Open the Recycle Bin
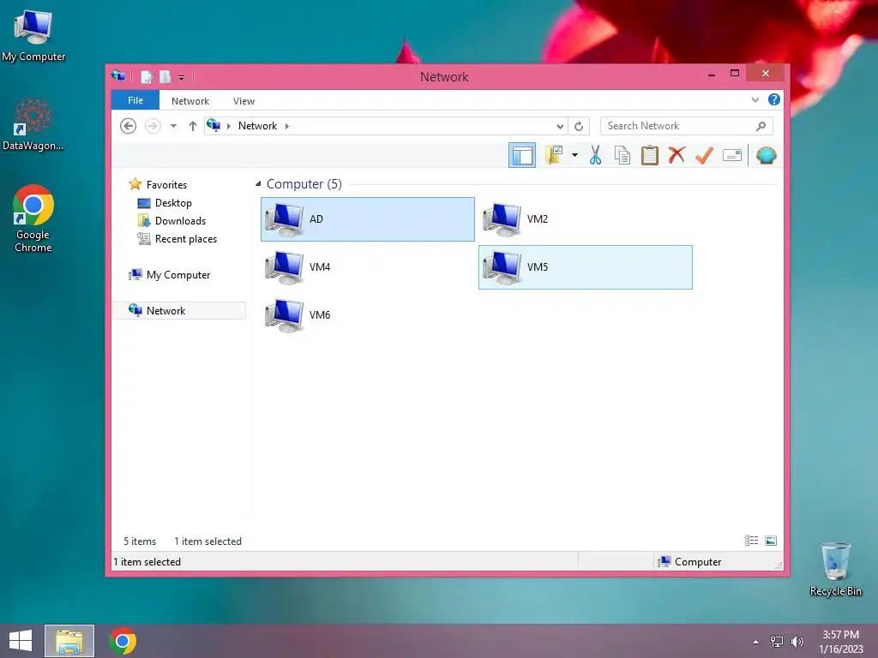Screen dimensions: 878x658 835,569
